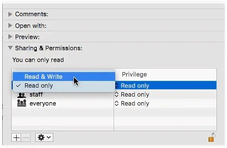227x148 pixels.
Task: Click the orange unlocked padlock icon
Action: point(211,137)
